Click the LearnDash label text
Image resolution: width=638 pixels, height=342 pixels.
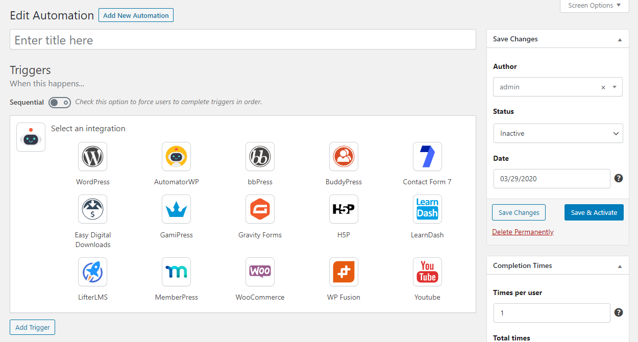click(427, 235)
